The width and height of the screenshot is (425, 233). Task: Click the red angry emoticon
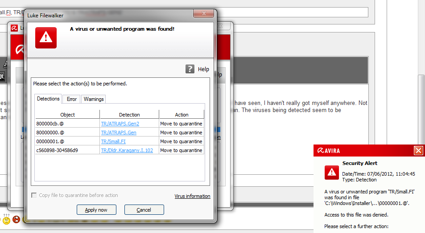coord(16,219)
